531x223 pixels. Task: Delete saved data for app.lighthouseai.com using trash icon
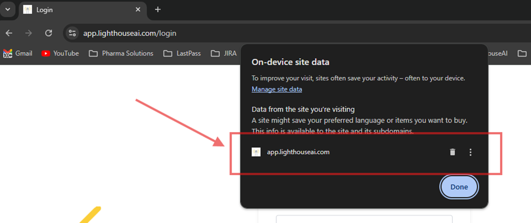click(x=452, y=152)
